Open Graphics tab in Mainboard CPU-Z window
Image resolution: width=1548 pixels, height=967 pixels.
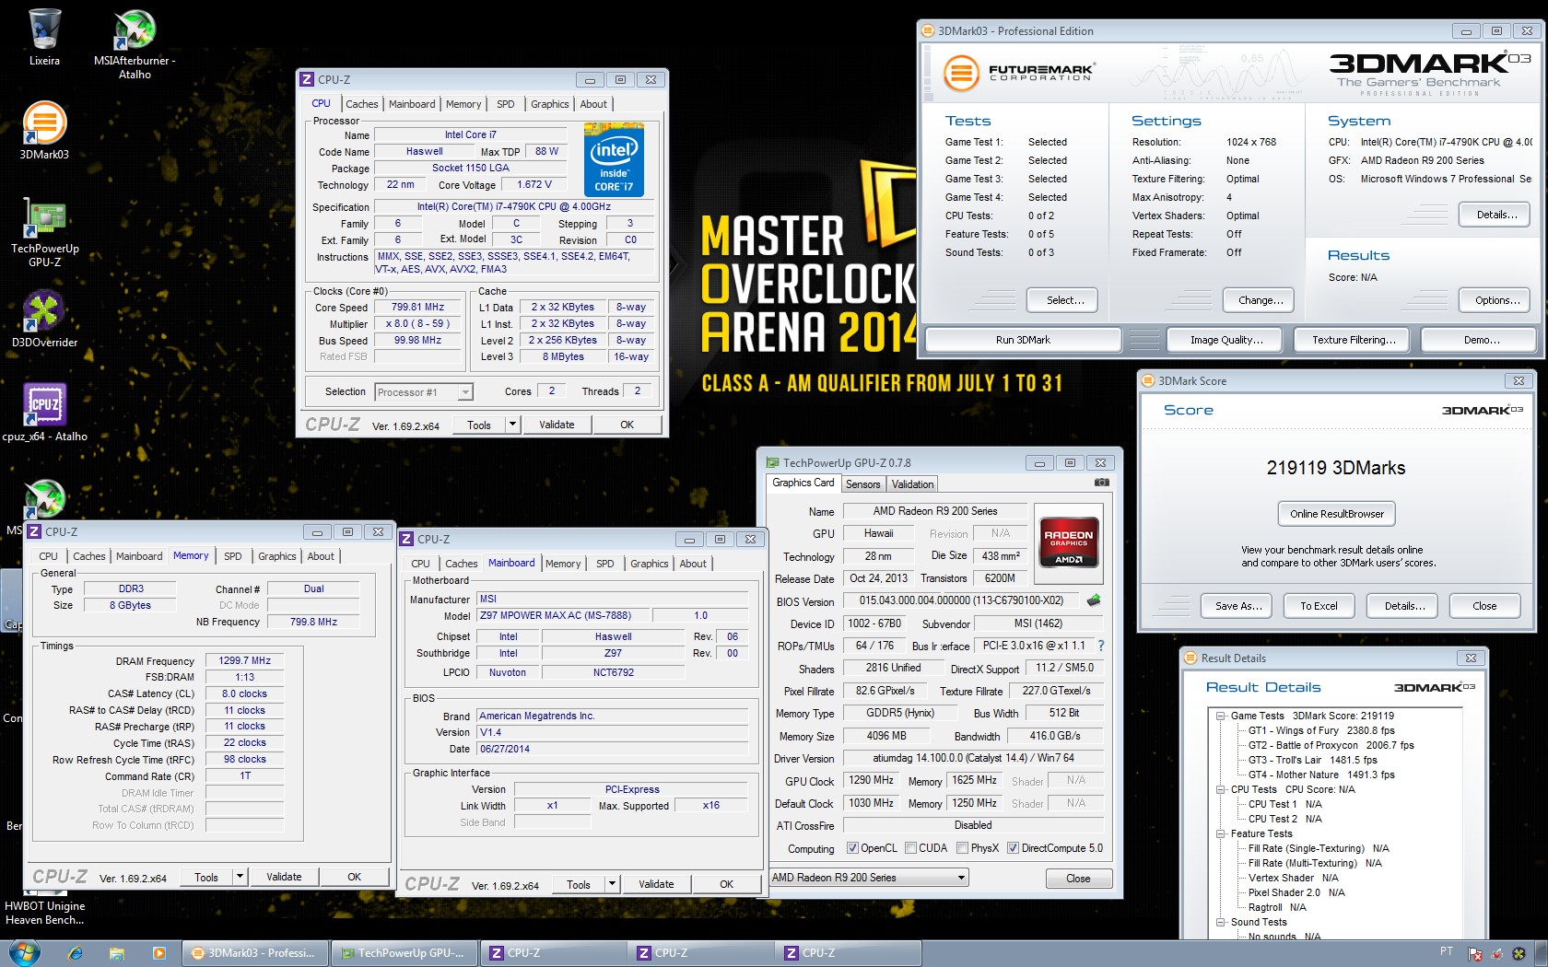tap(650, 564)
